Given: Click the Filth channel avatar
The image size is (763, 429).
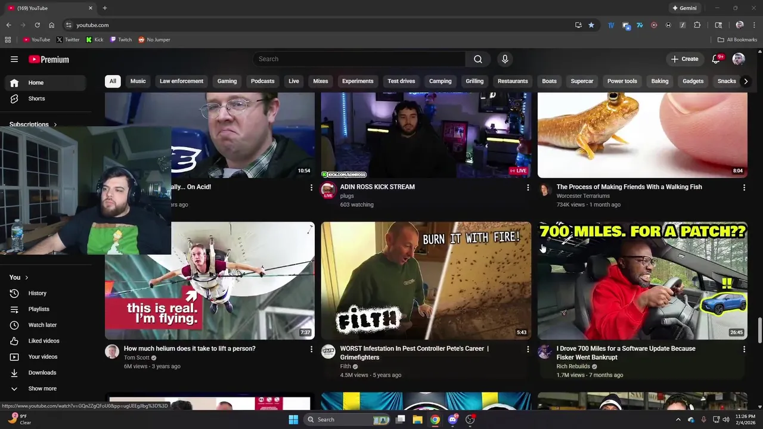Looking at the screenshot, I should click(x=328, y=352).
